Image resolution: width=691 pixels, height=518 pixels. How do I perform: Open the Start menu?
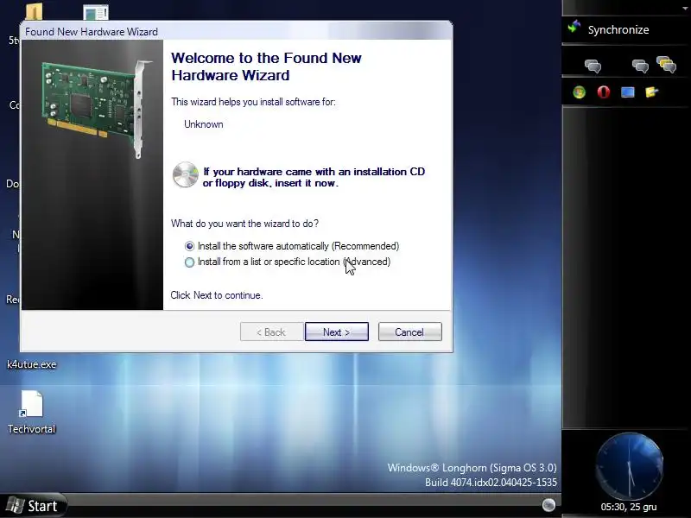(x=33, y=506)
